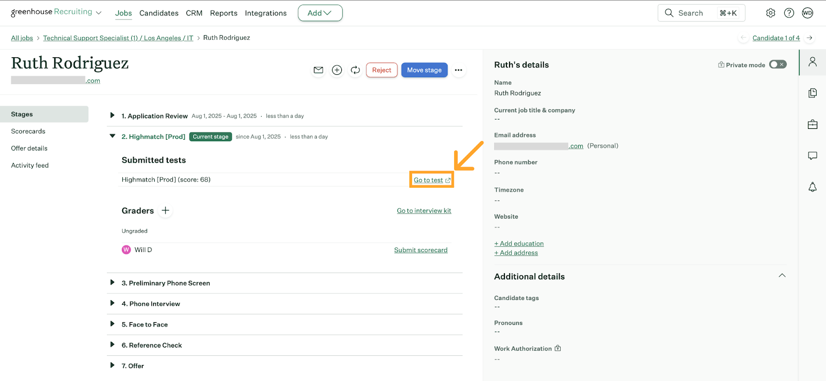The image size is (826, 381).
Task: Open the help question mark icon
Action: (789, 13)
